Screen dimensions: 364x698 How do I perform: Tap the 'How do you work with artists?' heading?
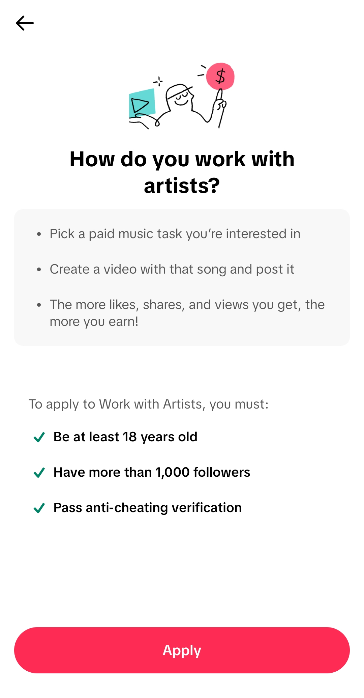[x=182, y=172]
